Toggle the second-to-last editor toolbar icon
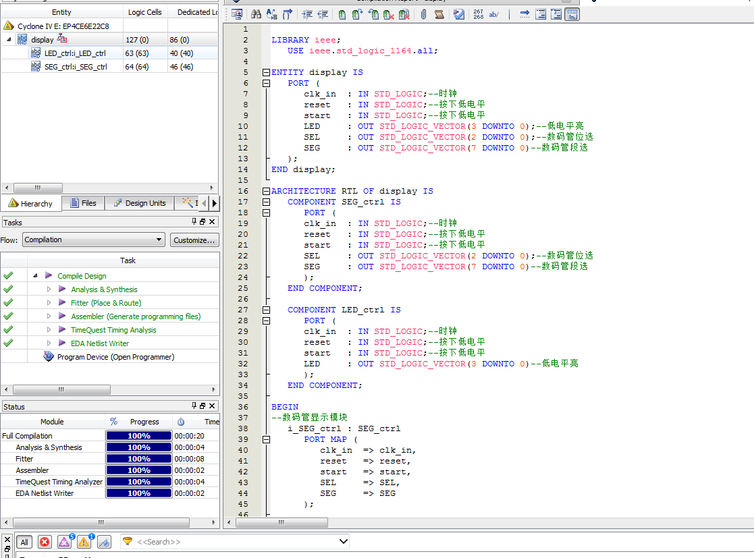The height and width of the screenshot is (558, 754). (556, 14)
